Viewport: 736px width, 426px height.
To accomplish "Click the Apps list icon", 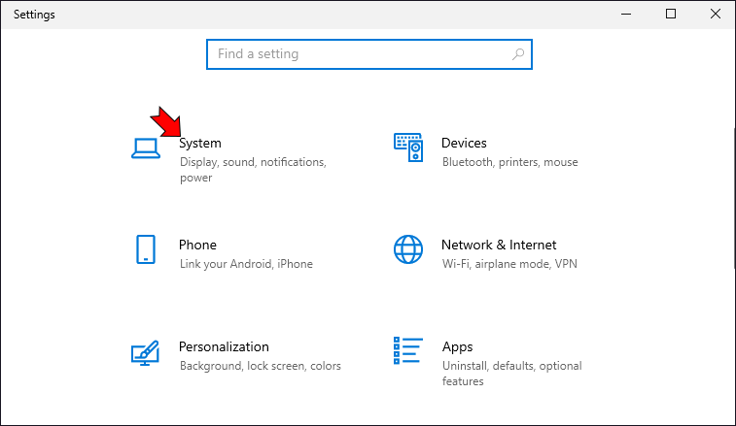I will tap(408, 351).
